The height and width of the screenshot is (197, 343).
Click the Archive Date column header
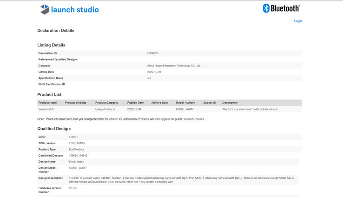click(159, 103)
